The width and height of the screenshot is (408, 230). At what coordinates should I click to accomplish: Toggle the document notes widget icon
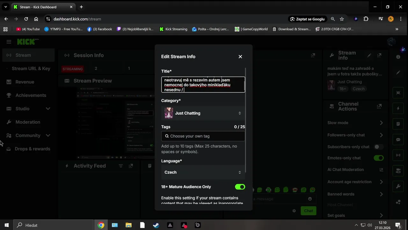[x=398, y=124]
